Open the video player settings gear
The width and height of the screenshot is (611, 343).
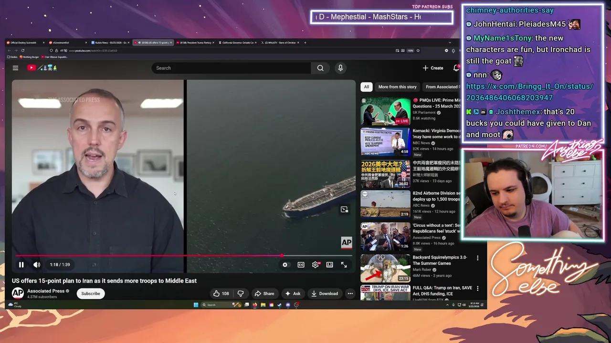click(315, 265)
